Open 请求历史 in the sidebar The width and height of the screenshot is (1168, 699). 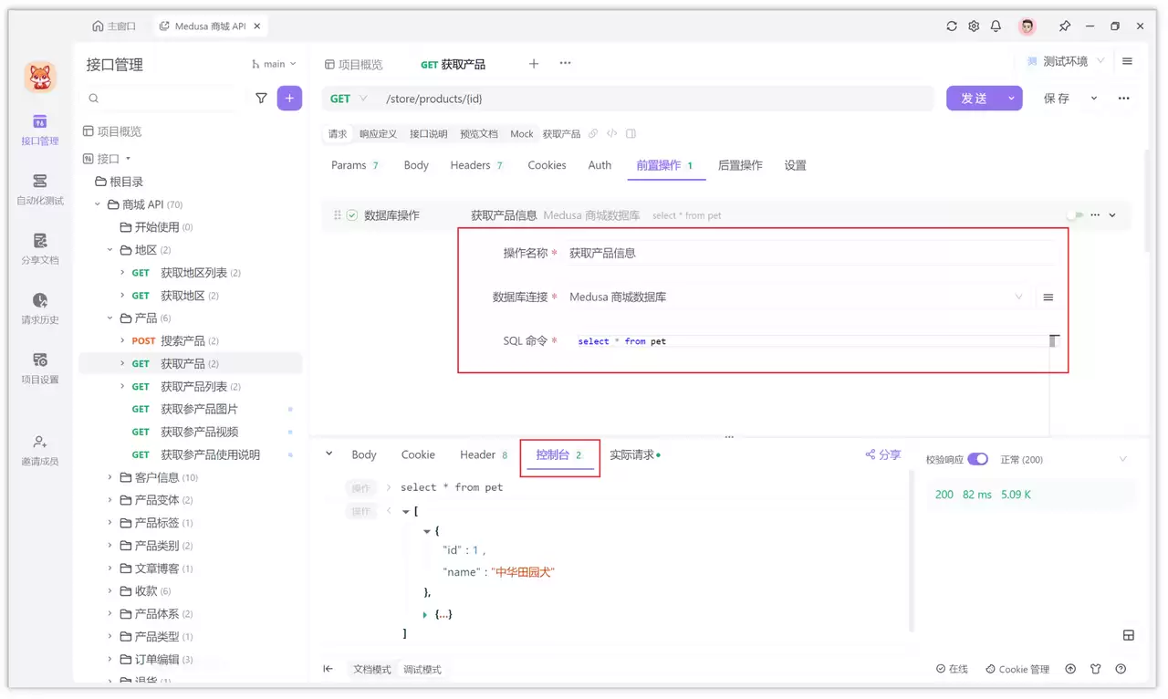(40, 309)
